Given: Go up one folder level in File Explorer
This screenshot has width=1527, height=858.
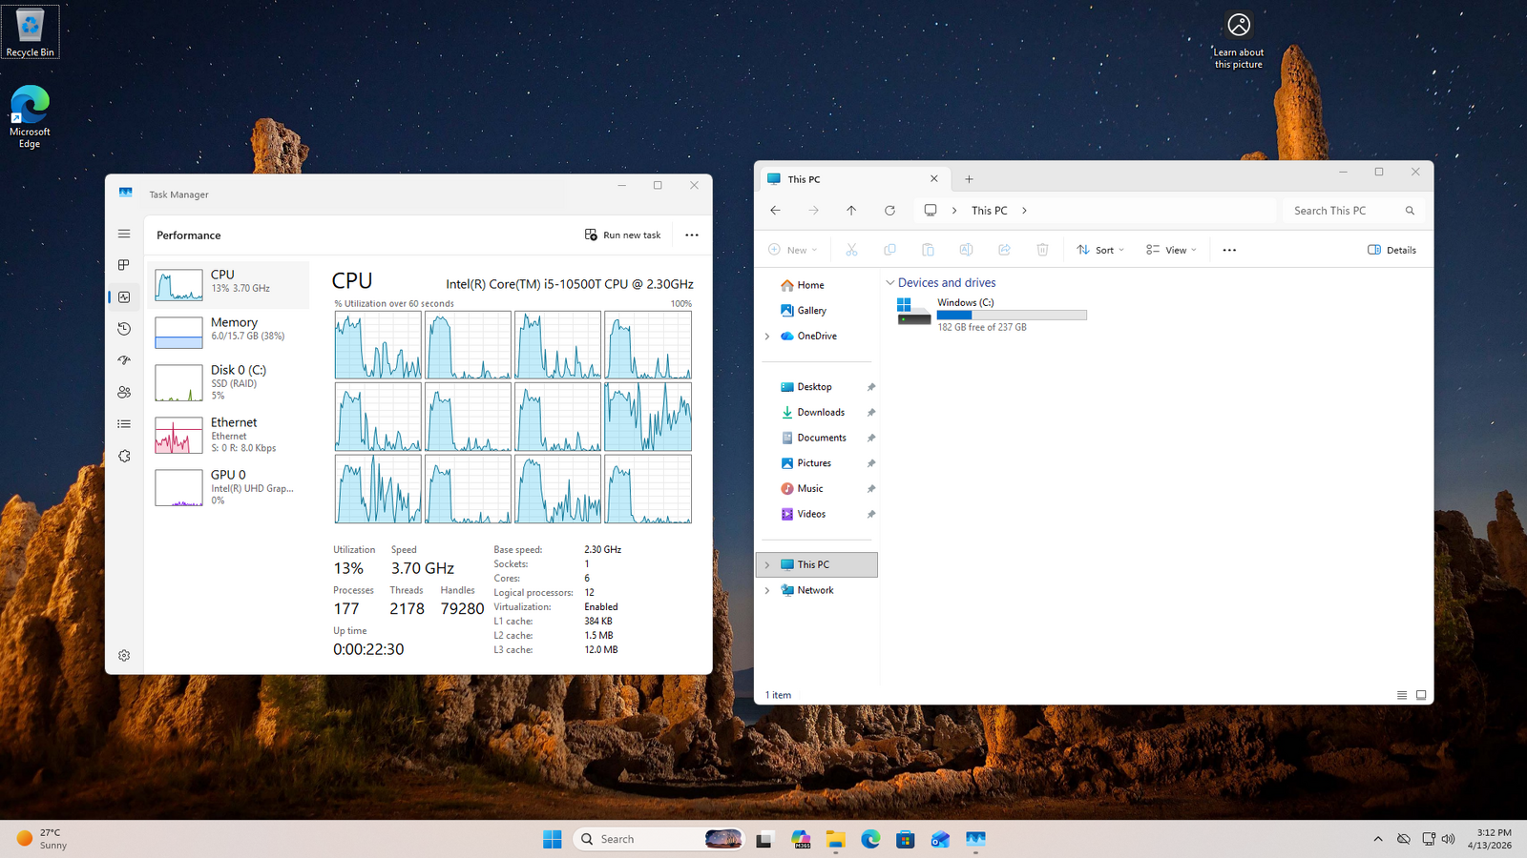Looking at the screenshot, I should [x=851, y=211].
